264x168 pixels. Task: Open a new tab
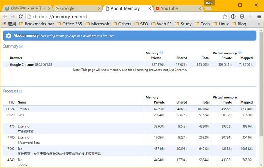tap(208, 8)
